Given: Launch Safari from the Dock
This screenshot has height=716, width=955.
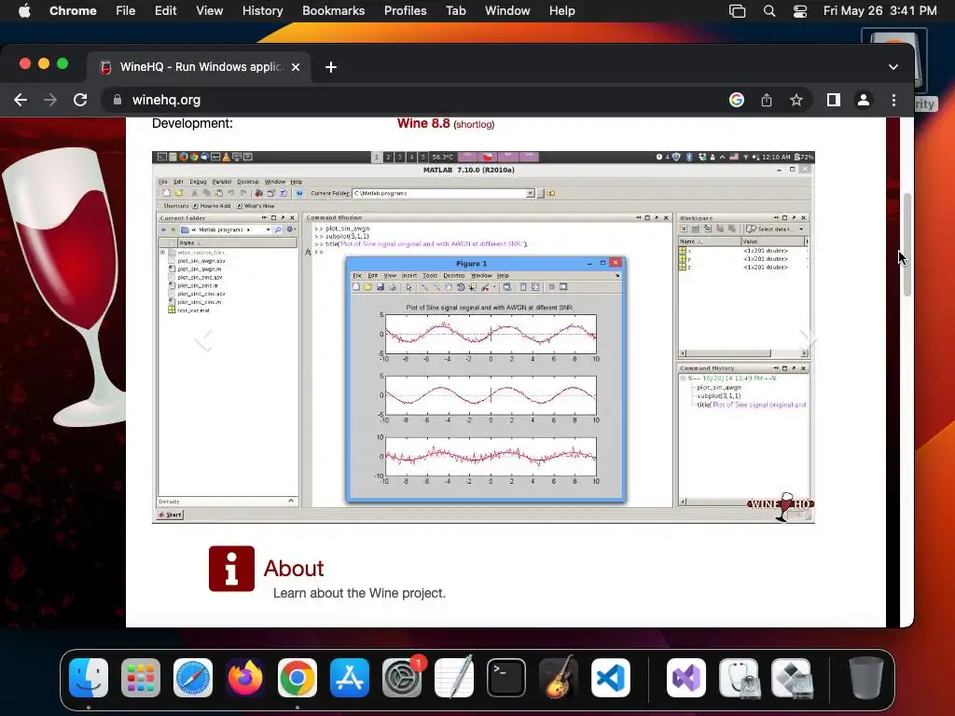Looking at the screenshot, I should (x=193, y=678).
